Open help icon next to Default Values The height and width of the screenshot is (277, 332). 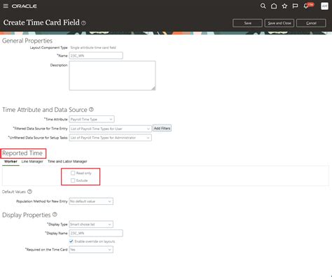(29, 192)
